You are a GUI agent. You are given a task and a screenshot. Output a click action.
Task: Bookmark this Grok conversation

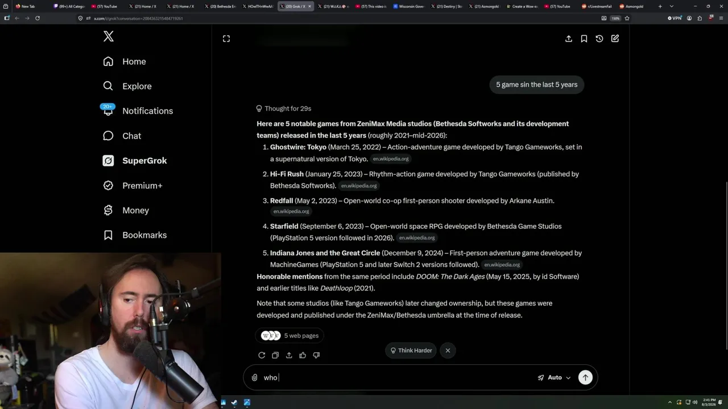584,39
